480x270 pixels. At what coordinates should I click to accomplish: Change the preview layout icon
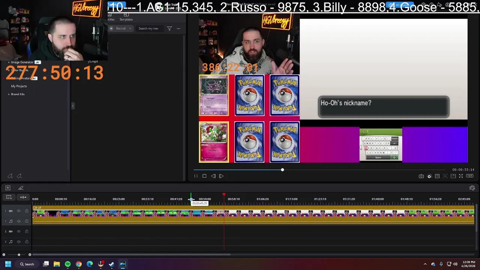[453, 176]
